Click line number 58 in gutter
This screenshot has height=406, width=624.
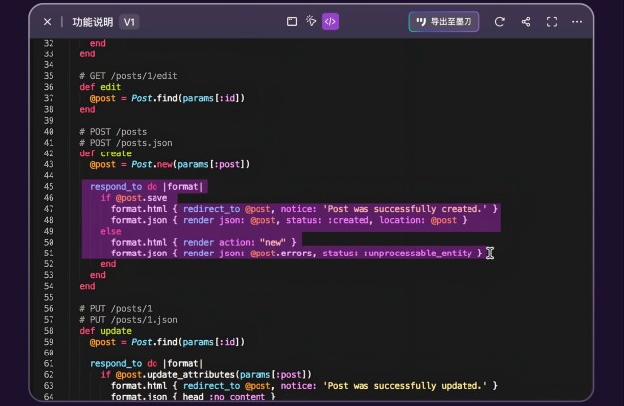49,331
